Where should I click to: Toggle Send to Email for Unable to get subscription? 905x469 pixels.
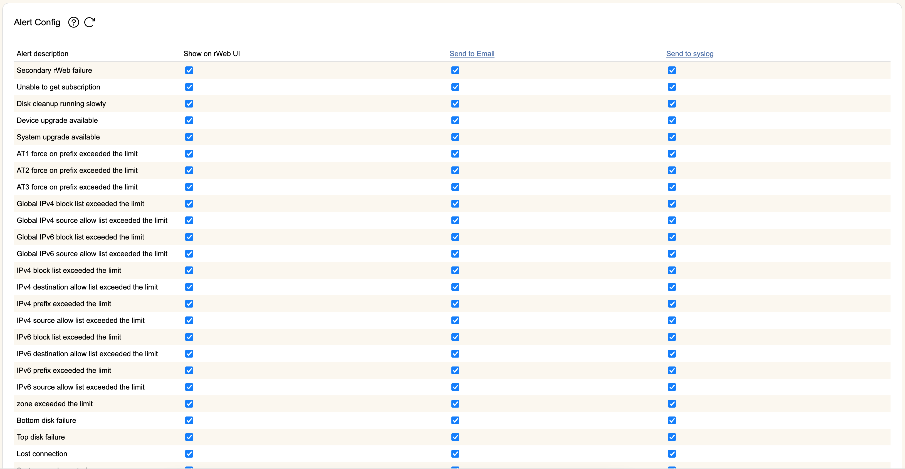tap(455, 87)
